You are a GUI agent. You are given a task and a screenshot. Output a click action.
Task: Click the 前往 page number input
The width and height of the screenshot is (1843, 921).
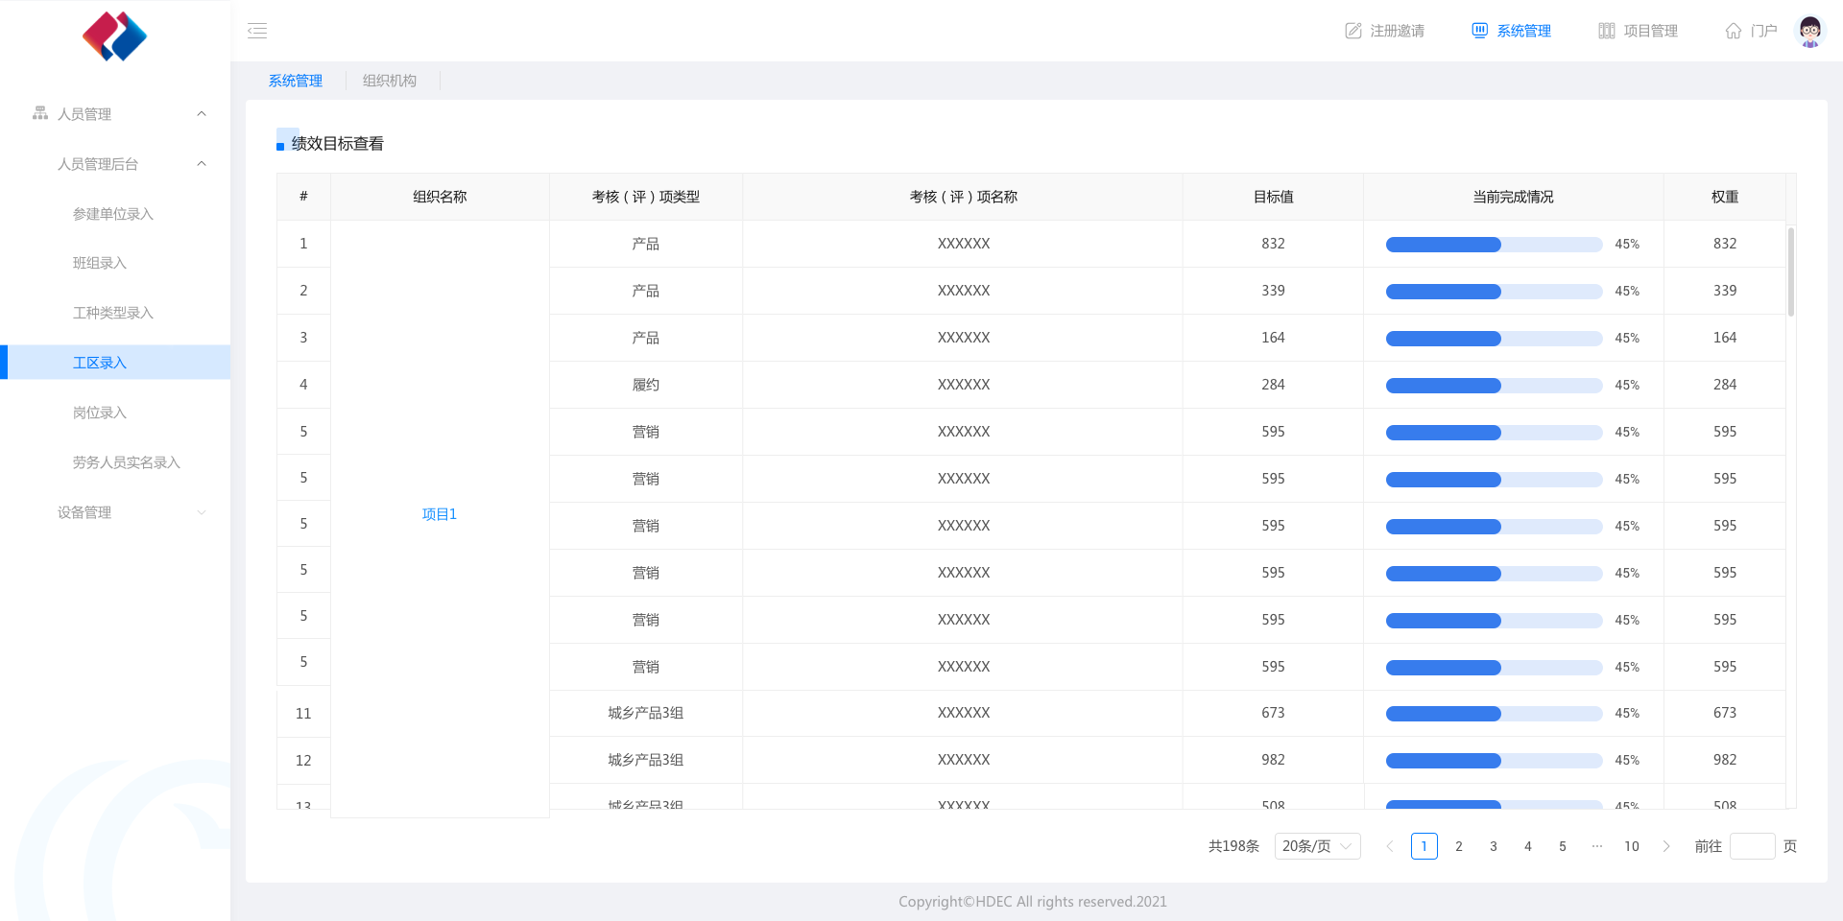[1753, 846]
